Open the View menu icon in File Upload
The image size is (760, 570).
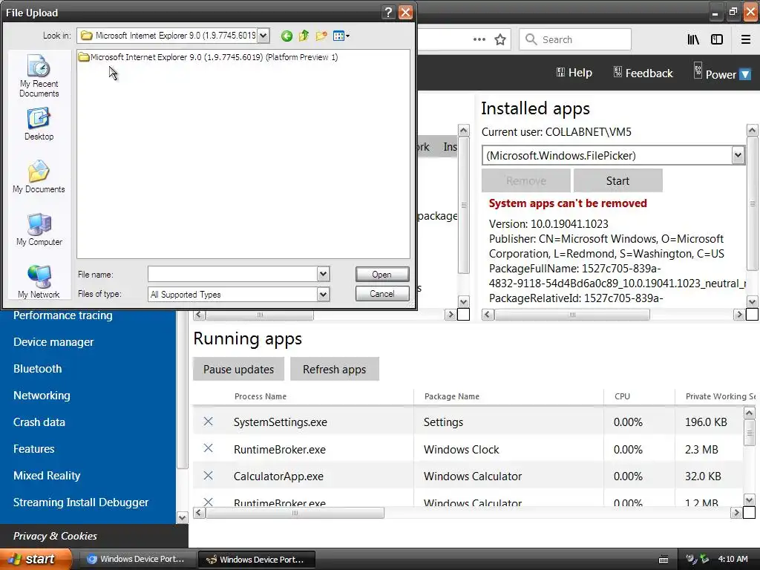[341, 36]
